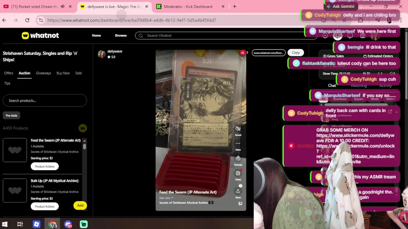Click the search magnifier icon
408x229 pixels.
141,36
